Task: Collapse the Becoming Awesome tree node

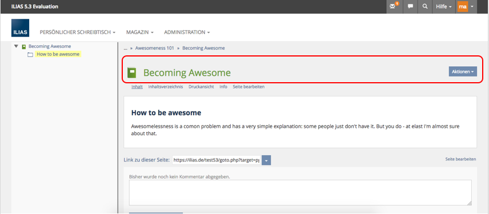Action: coord(16,46)
